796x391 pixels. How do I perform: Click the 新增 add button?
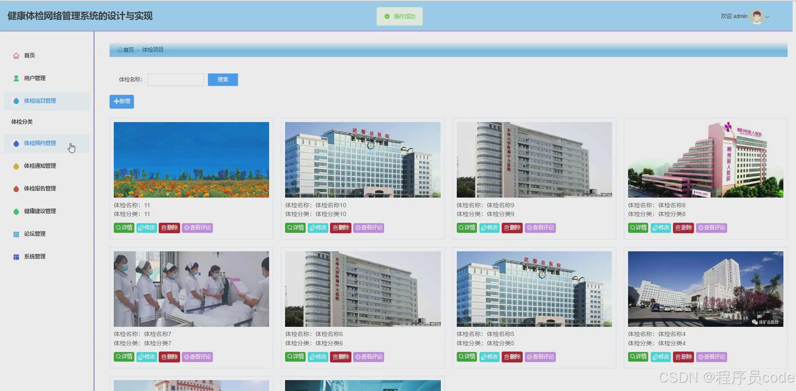122,102
